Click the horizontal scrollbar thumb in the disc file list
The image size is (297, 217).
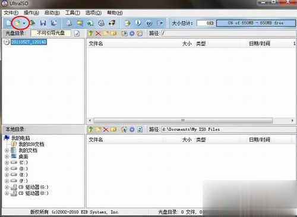(183, 120)
